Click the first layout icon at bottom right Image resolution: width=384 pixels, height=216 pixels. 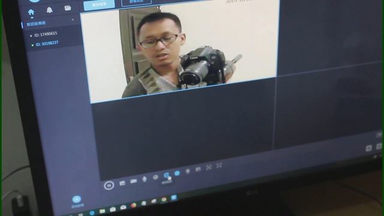click(369, 148)
